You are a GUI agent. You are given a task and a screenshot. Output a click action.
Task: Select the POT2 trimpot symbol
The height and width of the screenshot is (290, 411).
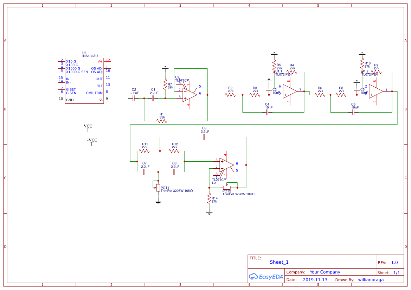227,187
